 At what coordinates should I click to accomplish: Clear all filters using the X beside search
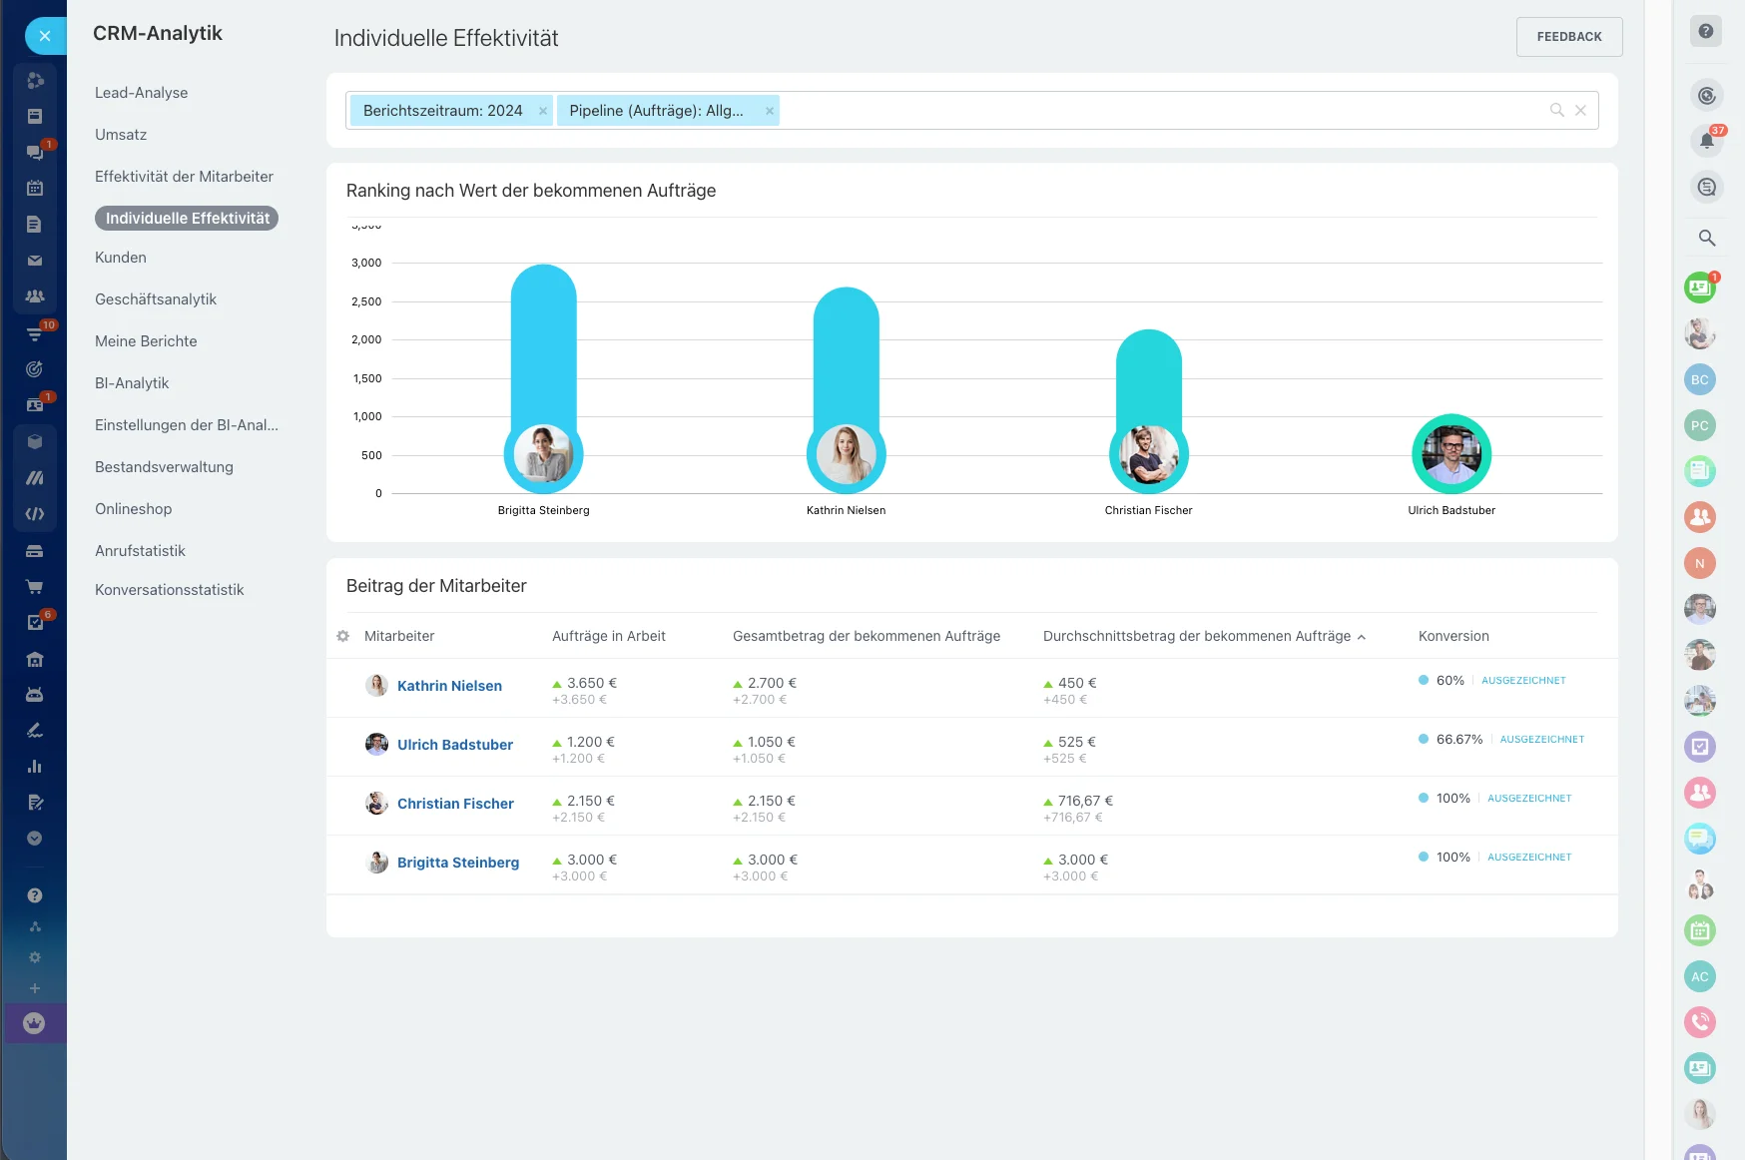(x=1580, y=110)
